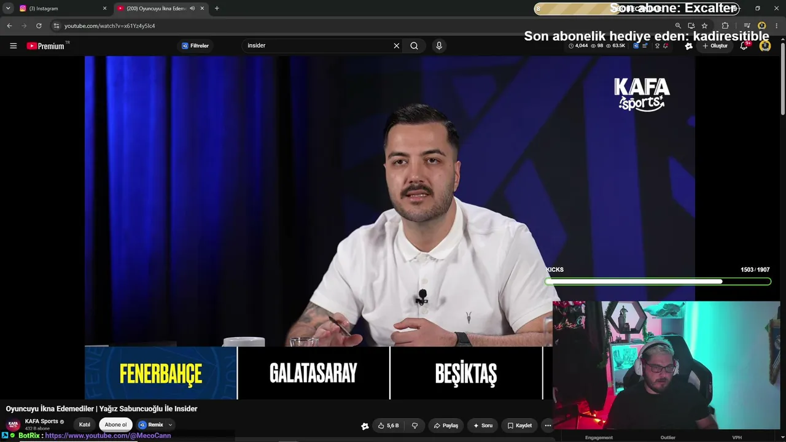Screen dimensions: 786x442
Task: Click the Remix button
Action: [151, 425]
